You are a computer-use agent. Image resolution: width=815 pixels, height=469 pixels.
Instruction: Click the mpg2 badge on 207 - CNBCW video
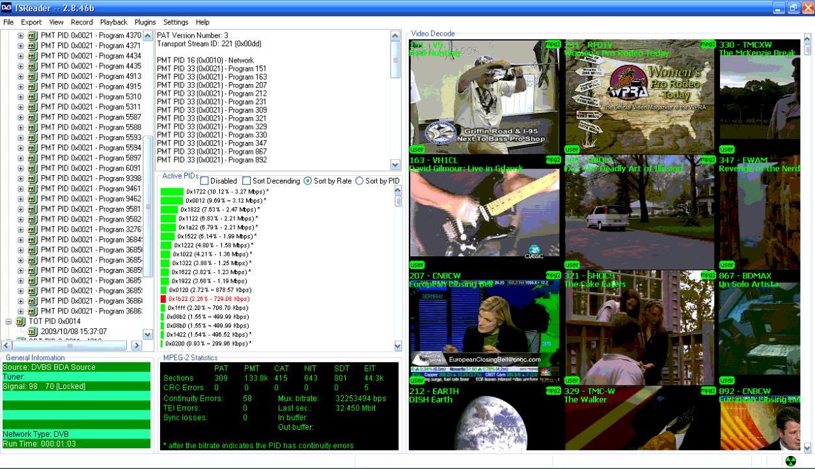coord(553,275)
